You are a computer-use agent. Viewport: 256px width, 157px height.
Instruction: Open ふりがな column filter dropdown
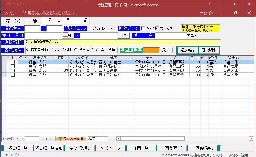tap(95, 58)
